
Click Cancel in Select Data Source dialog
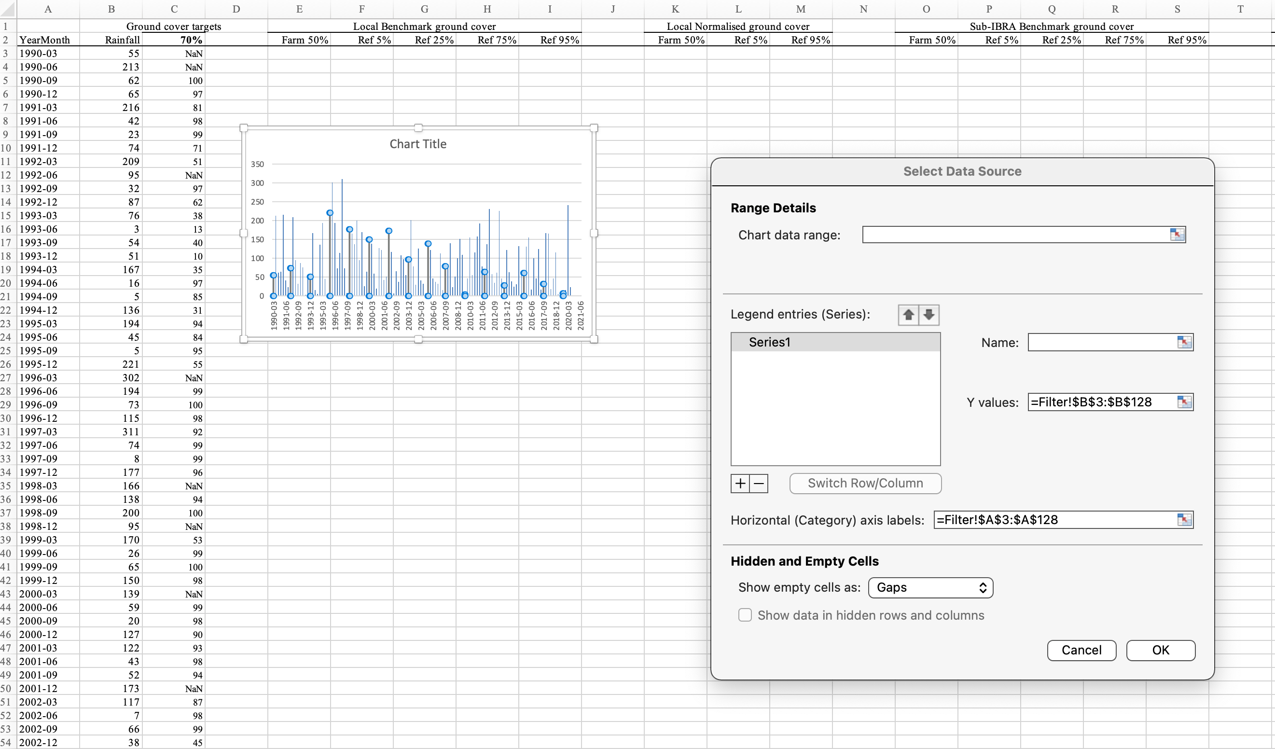1081,651
